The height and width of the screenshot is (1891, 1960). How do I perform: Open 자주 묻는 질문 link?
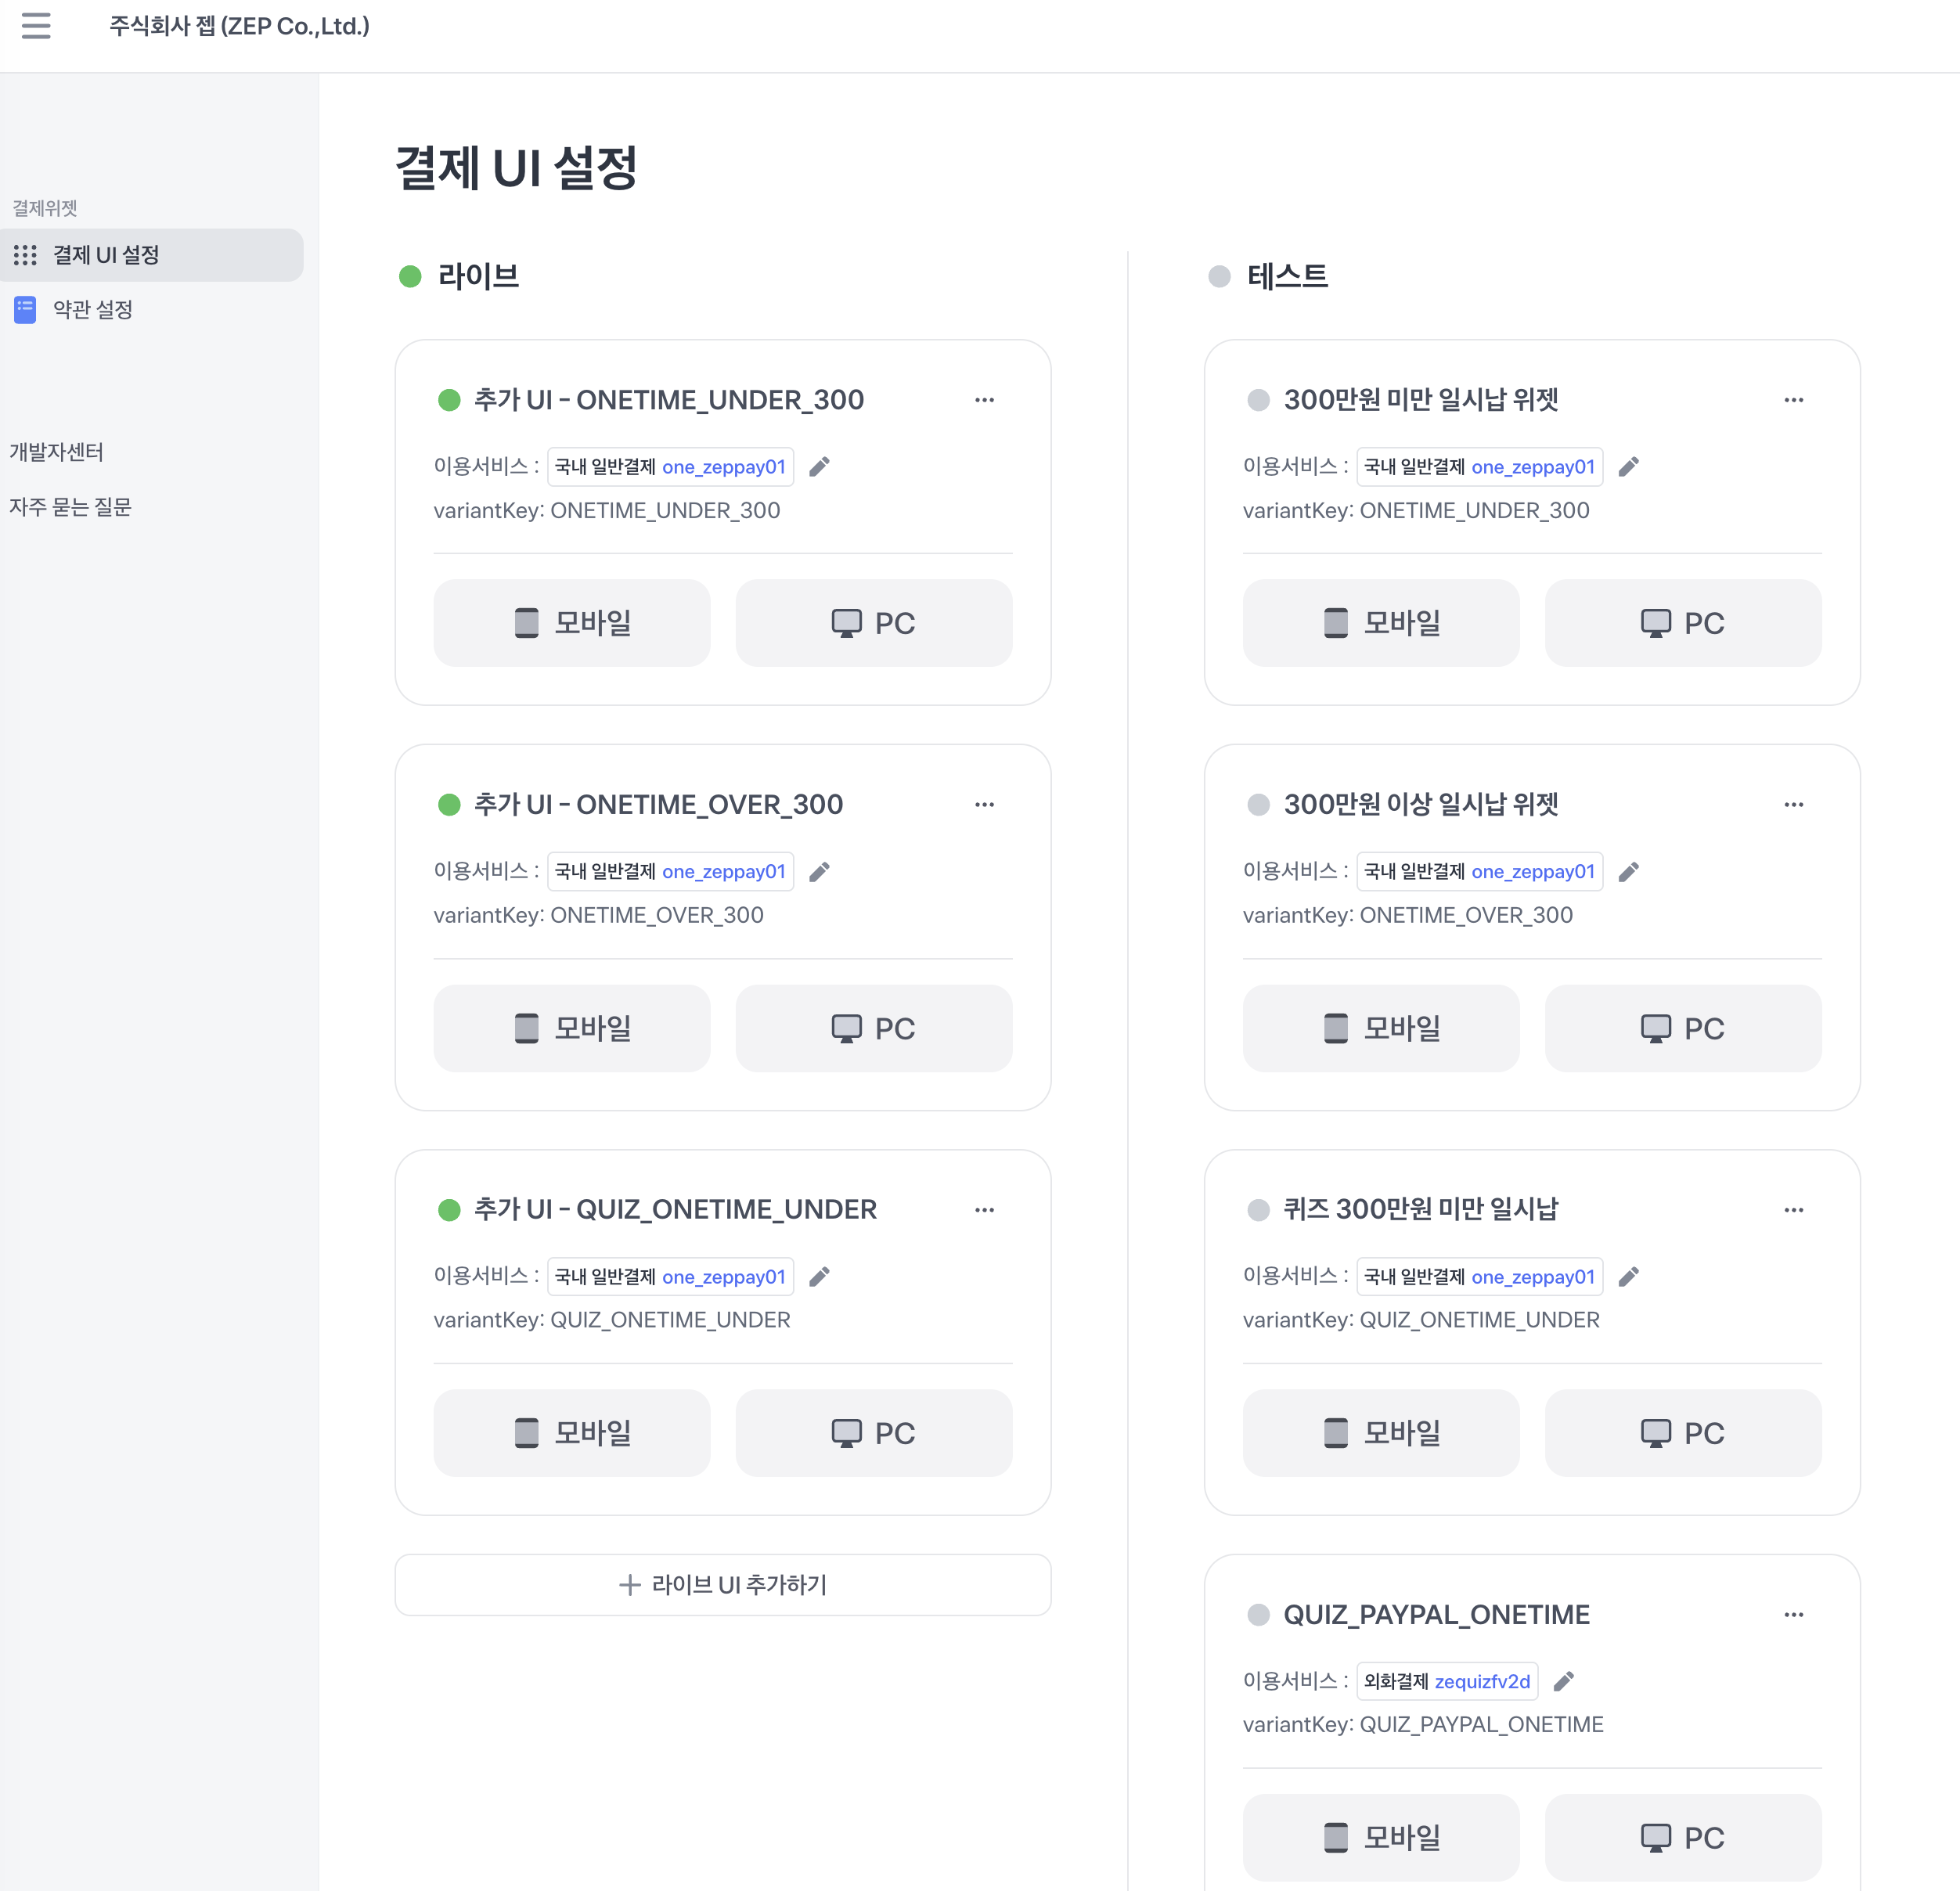pos(71,507)
